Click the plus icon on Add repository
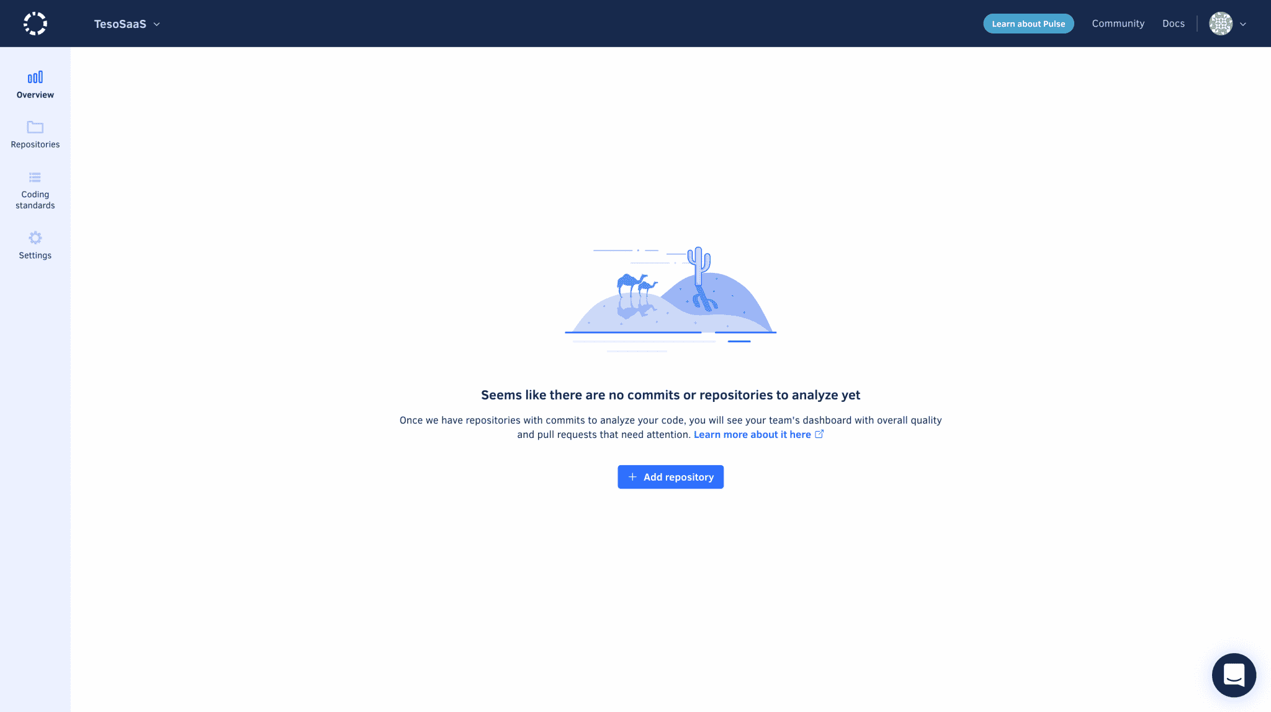Viewport: 1271px width, 712px height. click(x=632, y=476)
